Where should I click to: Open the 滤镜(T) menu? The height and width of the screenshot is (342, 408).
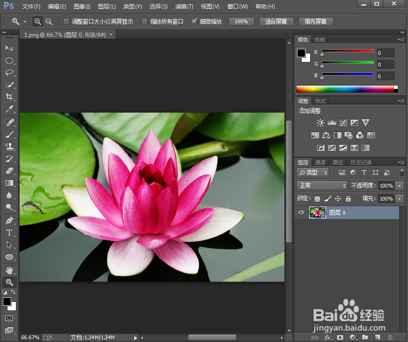pos(184,7)
